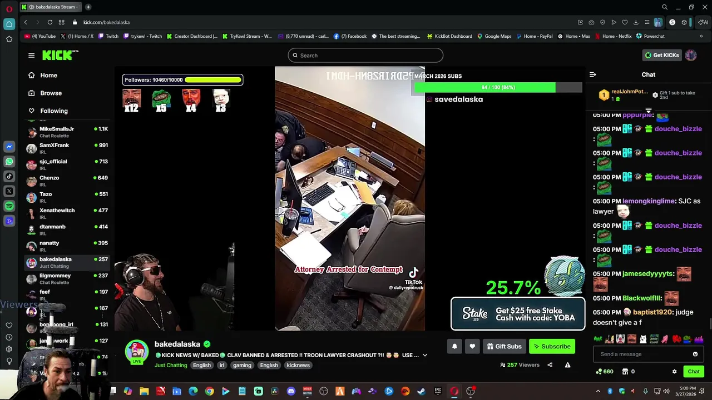712x400 pixels.
Task: Share the stream via the share icon
Action: click(550, 365)
